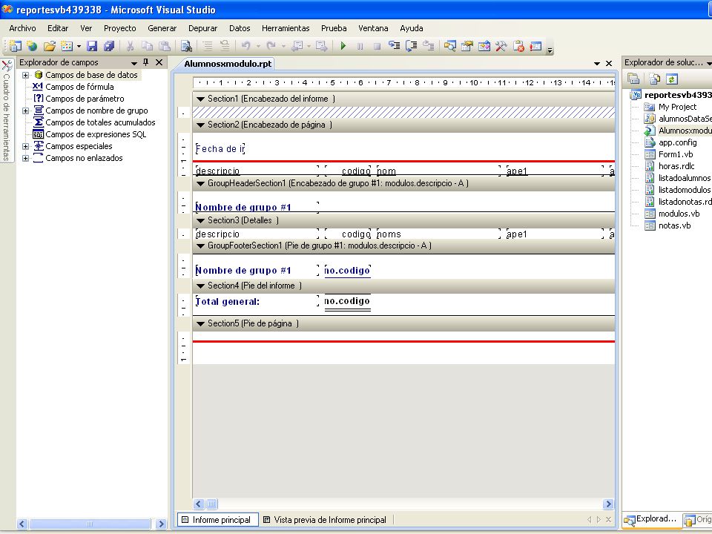Open the Properties Window toolbar icon

[x=467, y=46]
